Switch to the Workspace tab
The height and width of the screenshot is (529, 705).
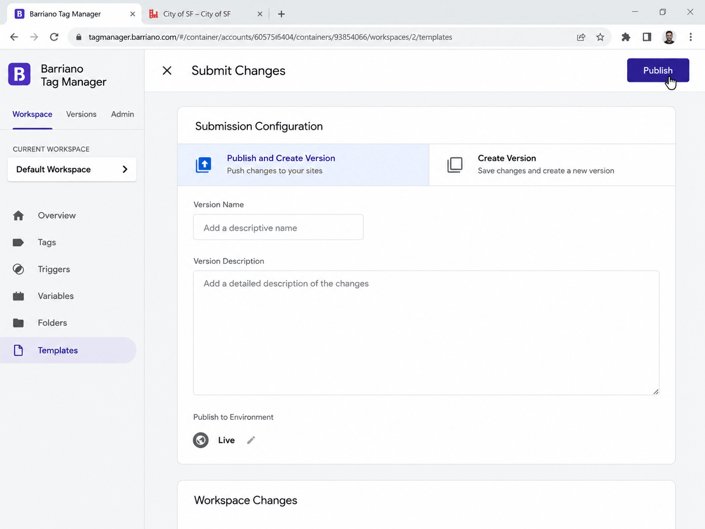pos(33,114)
